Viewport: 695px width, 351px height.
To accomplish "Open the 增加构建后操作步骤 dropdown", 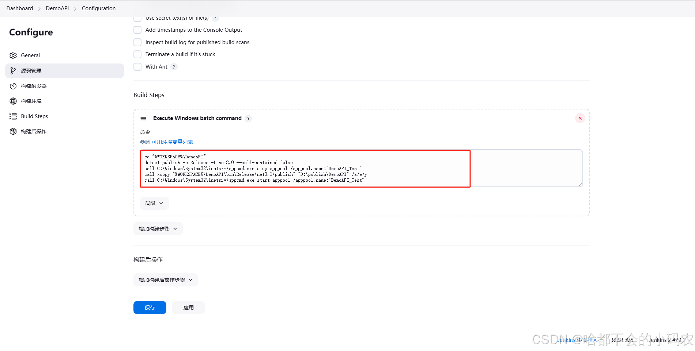I will click(165, 280).
